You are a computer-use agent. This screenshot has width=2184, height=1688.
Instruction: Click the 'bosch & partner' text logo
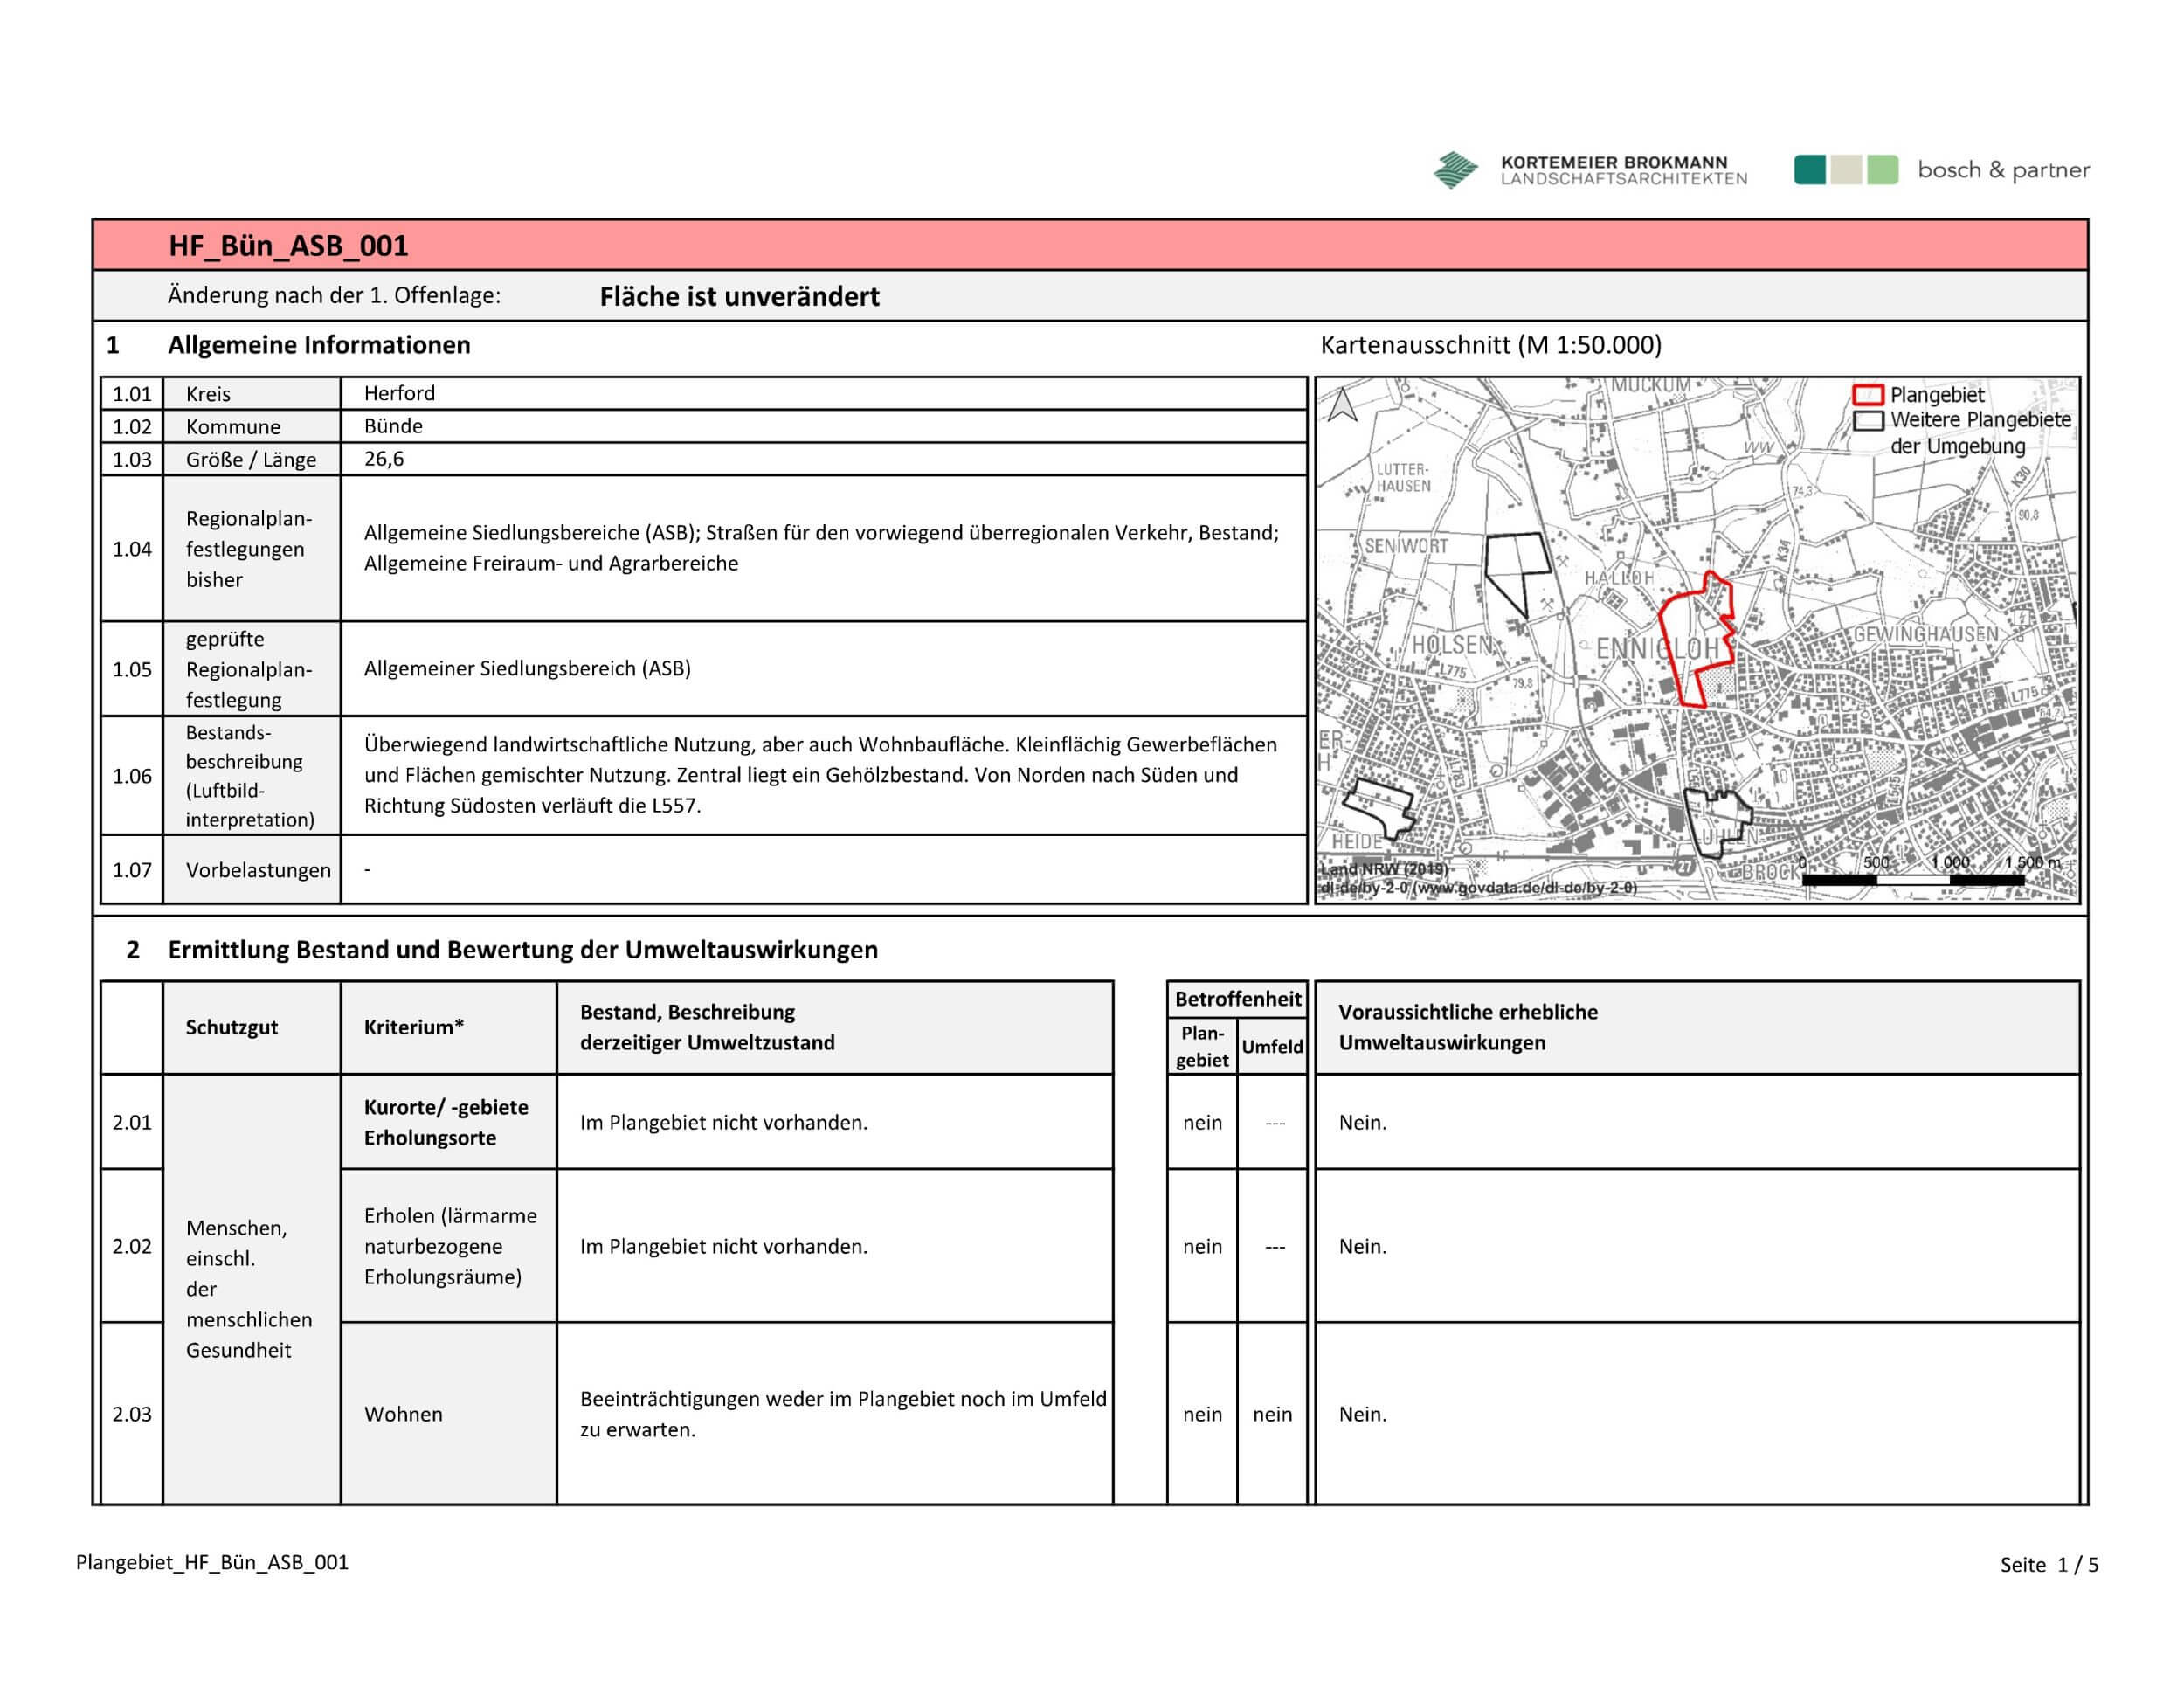click(2003, 170)
